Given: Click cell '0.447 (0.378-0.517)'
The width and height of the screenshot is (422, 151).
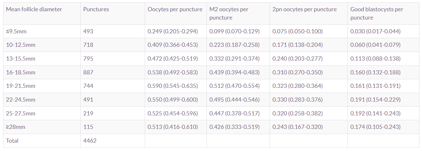Looking at the screenshot, I should (234, 113).
